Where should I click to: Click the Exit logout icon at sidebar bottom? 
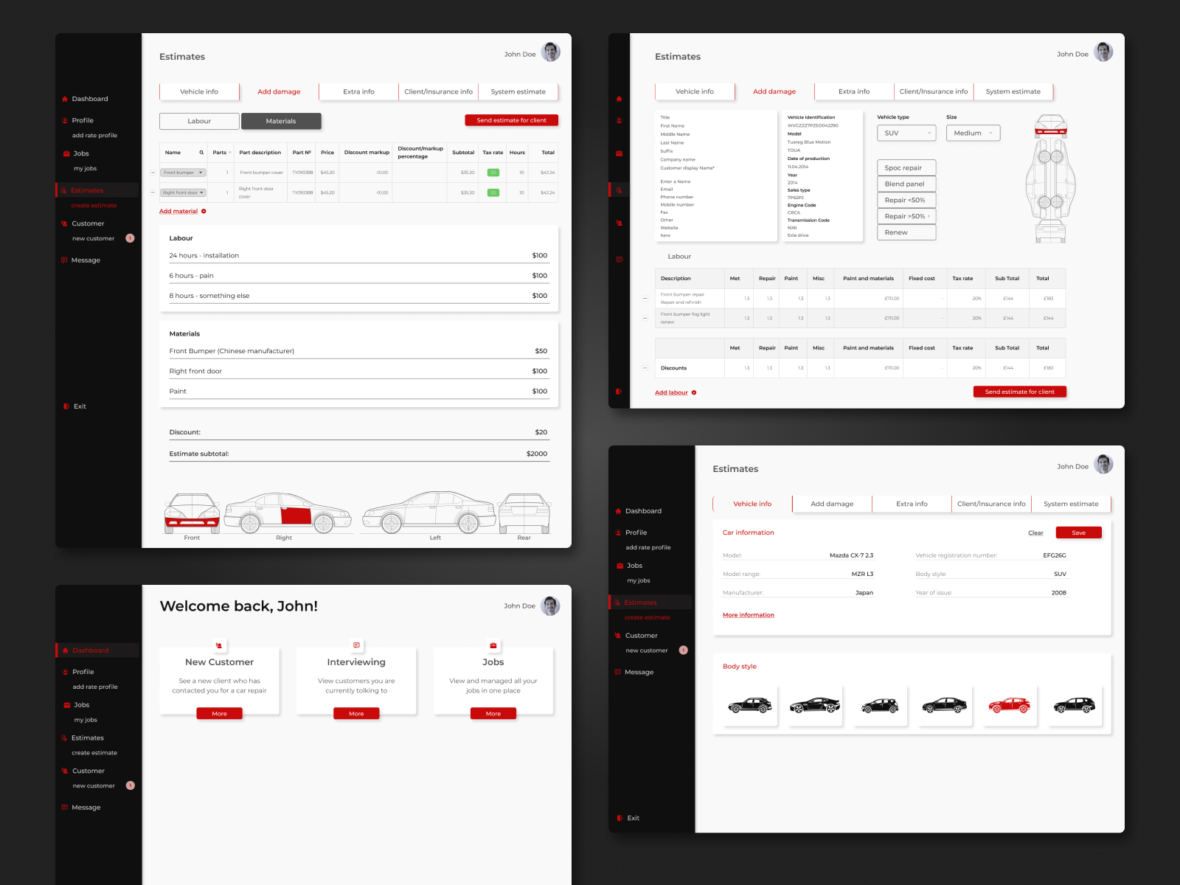pyautogui.click(x=65, y=406)
